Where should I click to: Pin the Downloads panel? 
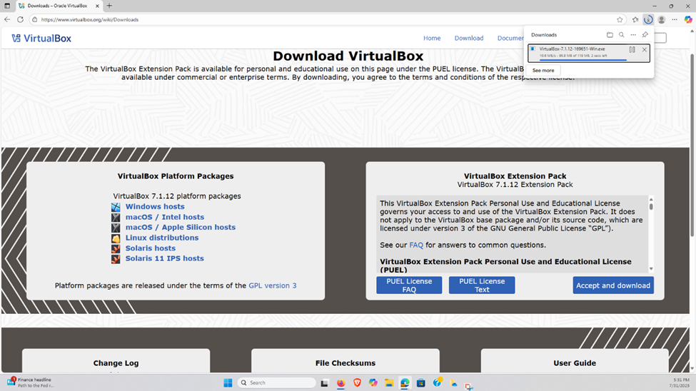click(645, 35)
